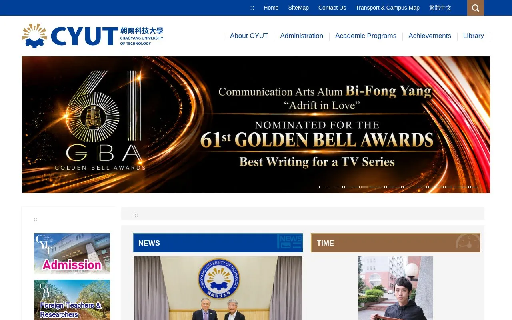View Transport & Campus Map
This screenshot has width=512, height=320.
(x=388, y=8)
